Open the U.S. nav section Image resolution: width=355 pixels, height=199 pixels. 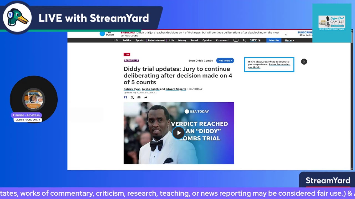tap(116, 40)
